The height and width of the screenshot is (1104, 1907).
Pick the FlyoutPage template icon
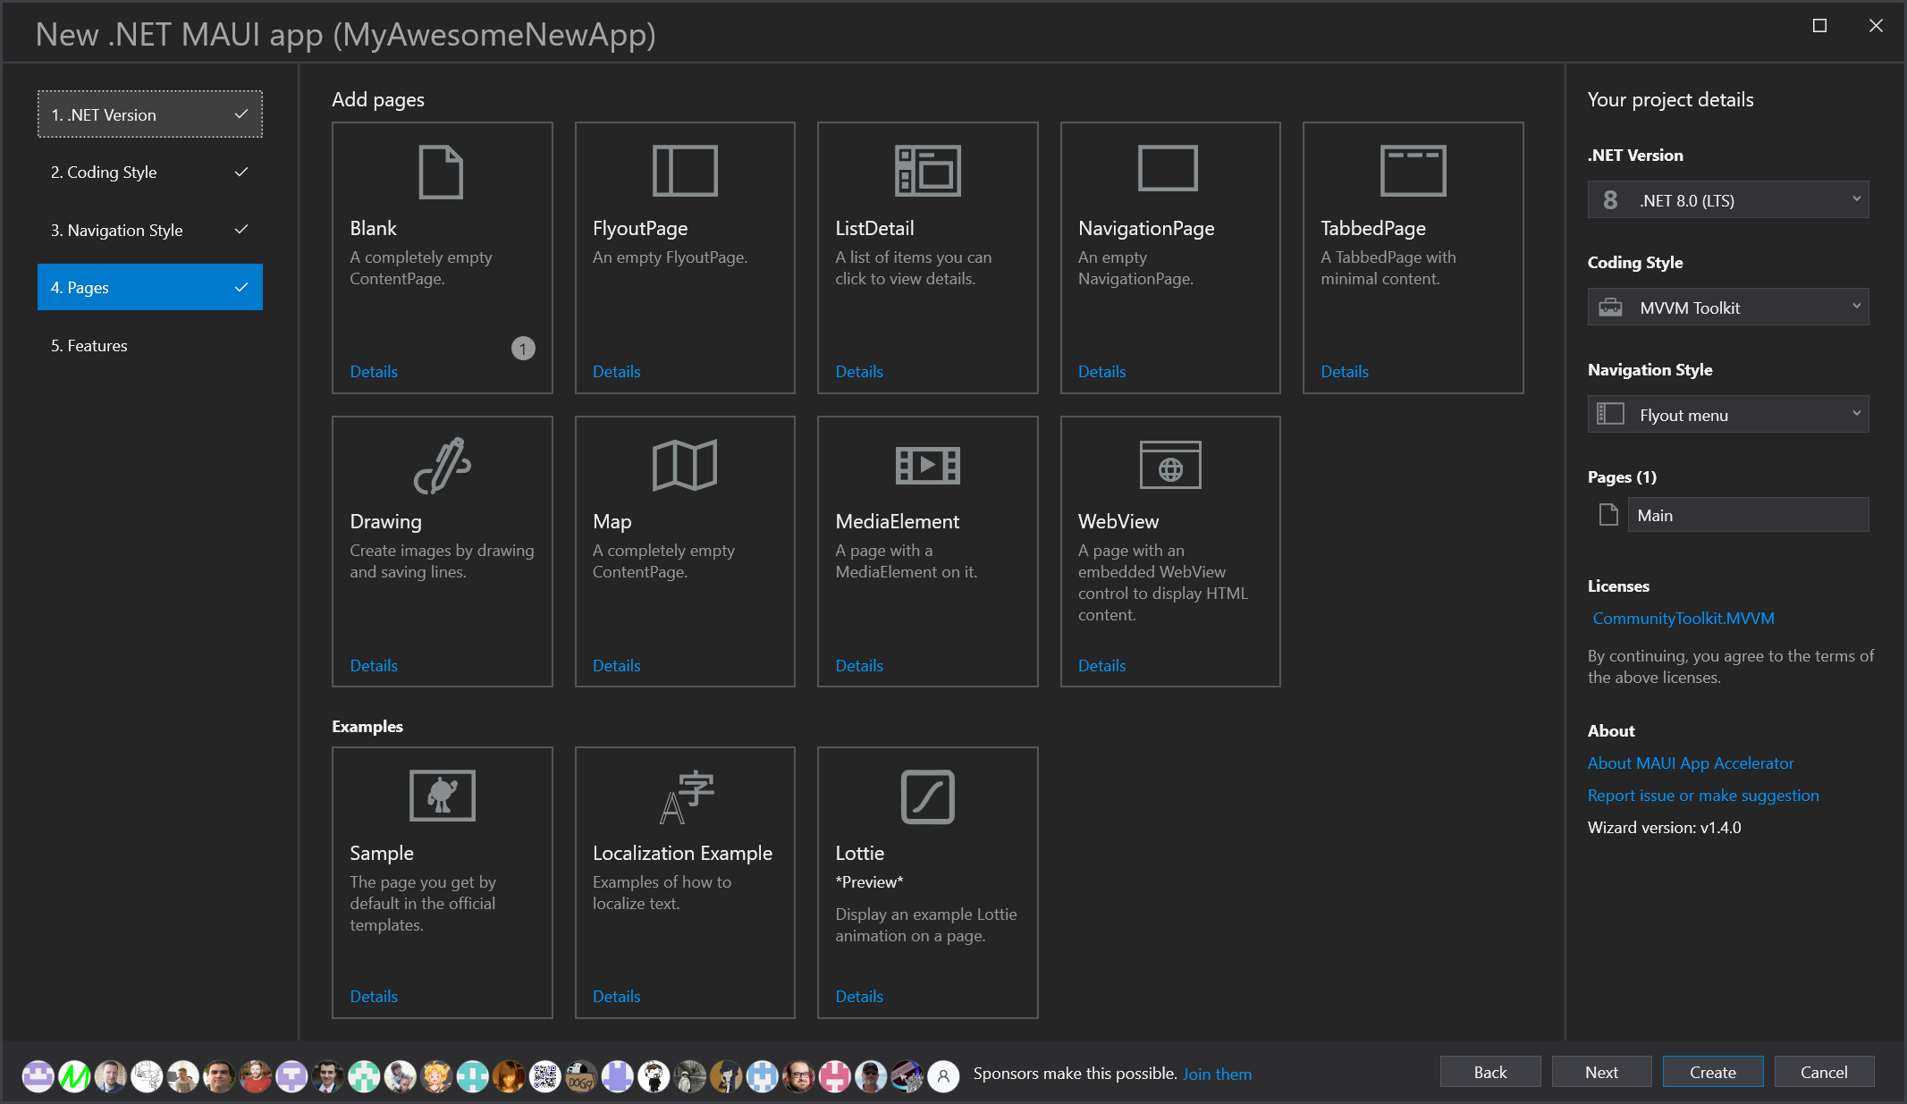pos(685,171)
